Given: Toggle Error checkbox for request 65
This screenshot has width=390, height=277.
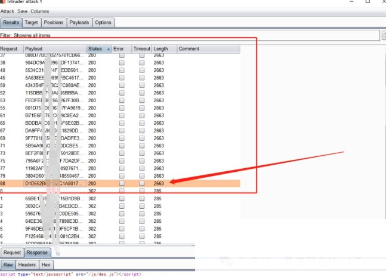Looking at the screenshot, I should pyautogui.click(x=122, y=123).
